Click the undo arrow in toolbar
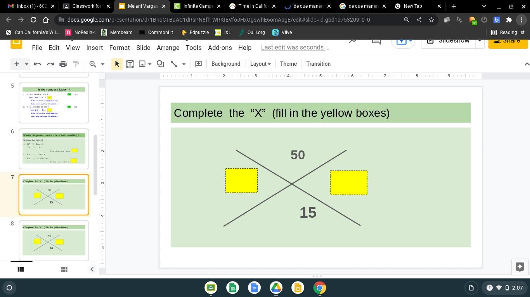 click(38, 64)
